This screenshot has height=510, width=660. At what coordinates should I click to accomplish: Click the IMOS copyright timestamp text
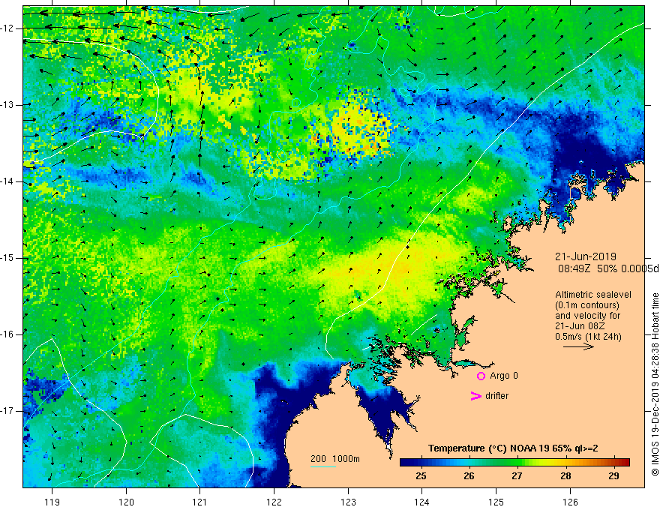pyautogui.click(x=655, y=385)
